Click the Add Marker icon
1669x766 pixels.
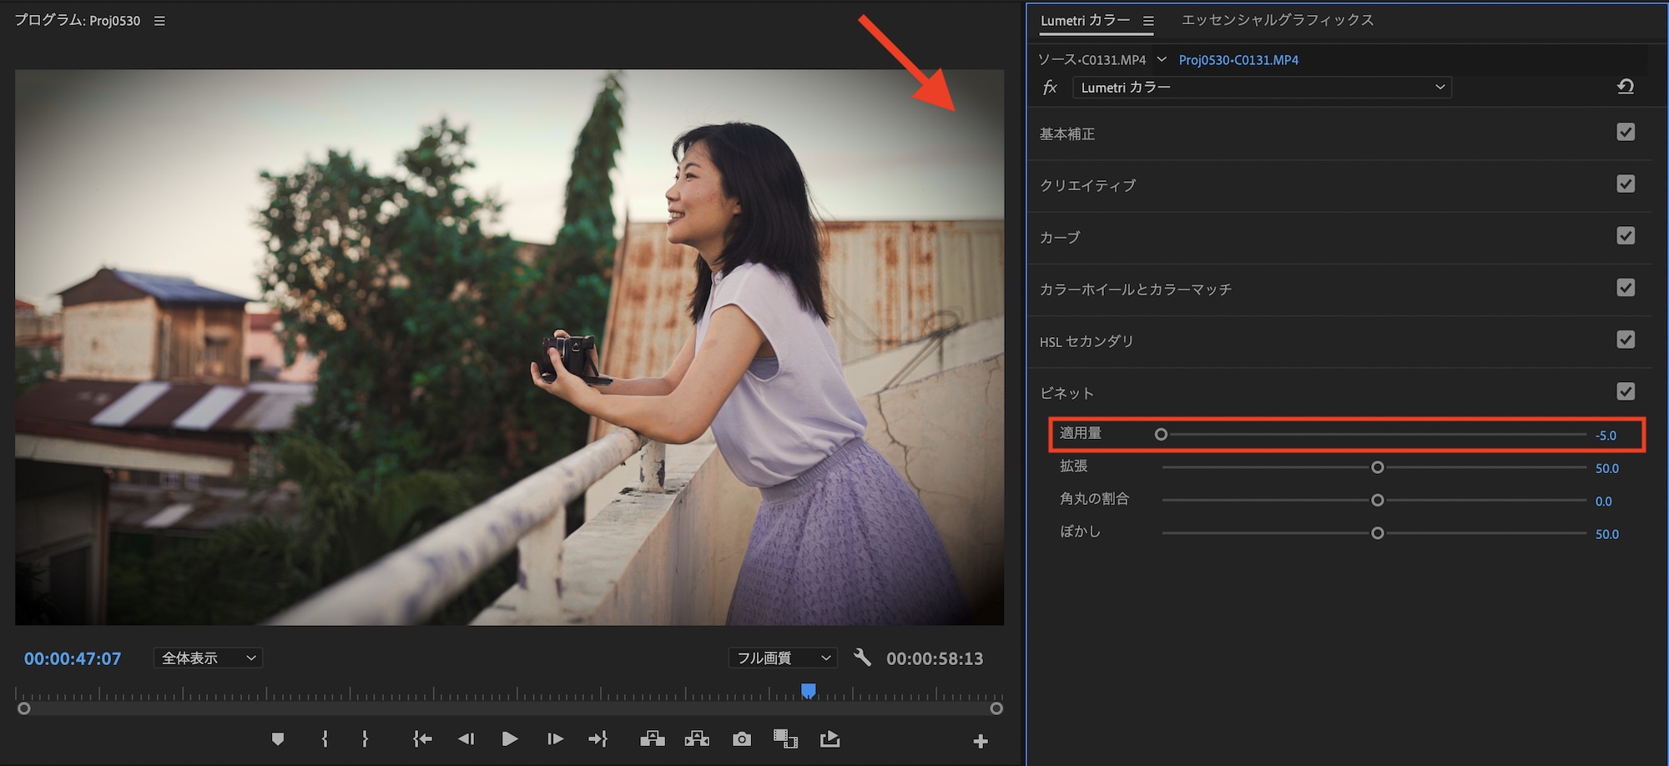(x=278, y=739)
